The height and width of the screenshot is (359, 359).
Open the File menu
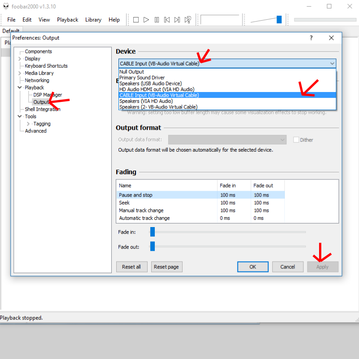pyautogui.click(x=11, y=20)
